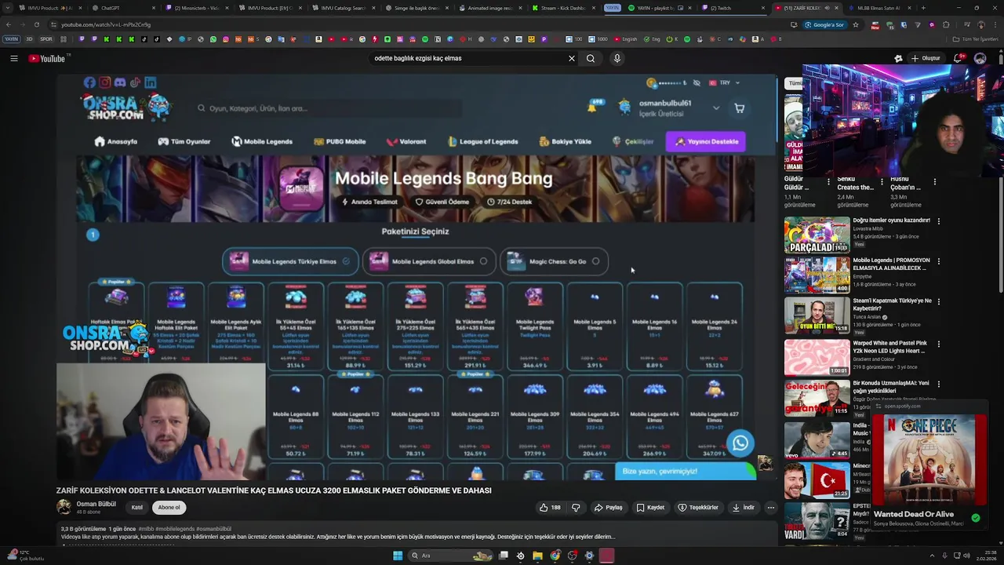
Task: Click browser back arrow button
Action: (x=9, y=24)
